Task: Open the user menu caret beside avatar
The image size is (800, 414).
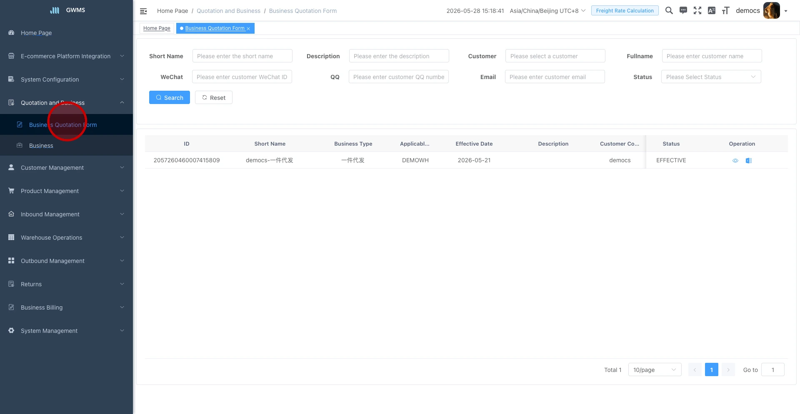Action: click(786, 11)
